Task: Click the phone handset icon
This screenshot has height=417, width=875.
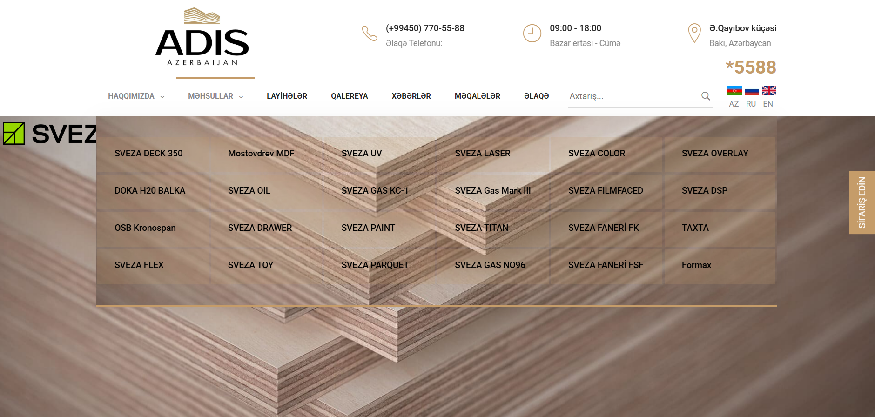Action: 370,34
